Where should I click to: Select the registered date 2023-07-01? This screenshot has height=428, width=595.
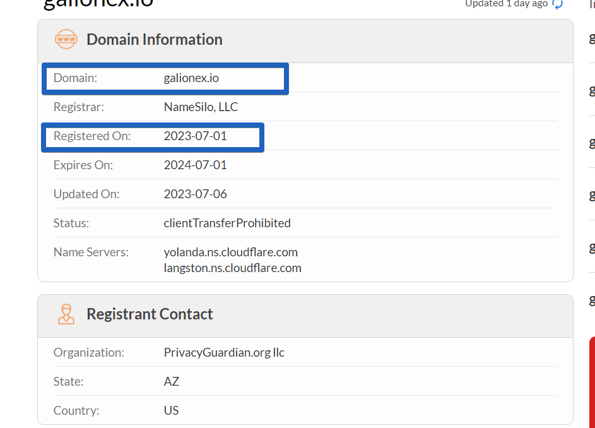click(x=195, y=136)
